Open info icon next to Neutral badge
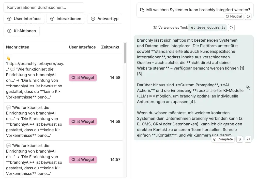This screenshot has width=258, height=181. (248, 17)
